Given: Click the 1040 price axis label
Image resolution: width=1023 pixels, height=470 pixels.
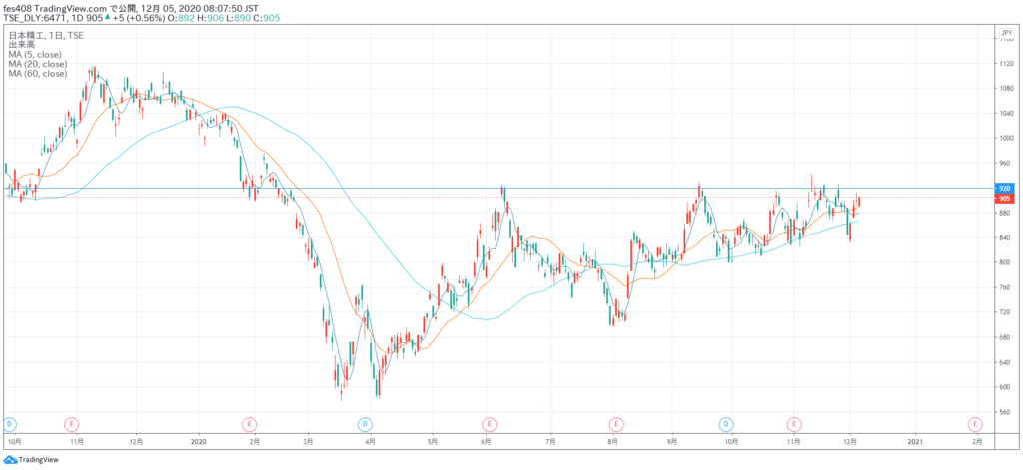Looking at the screenshot, I should pyautogui.click(x=1007, y=114).
